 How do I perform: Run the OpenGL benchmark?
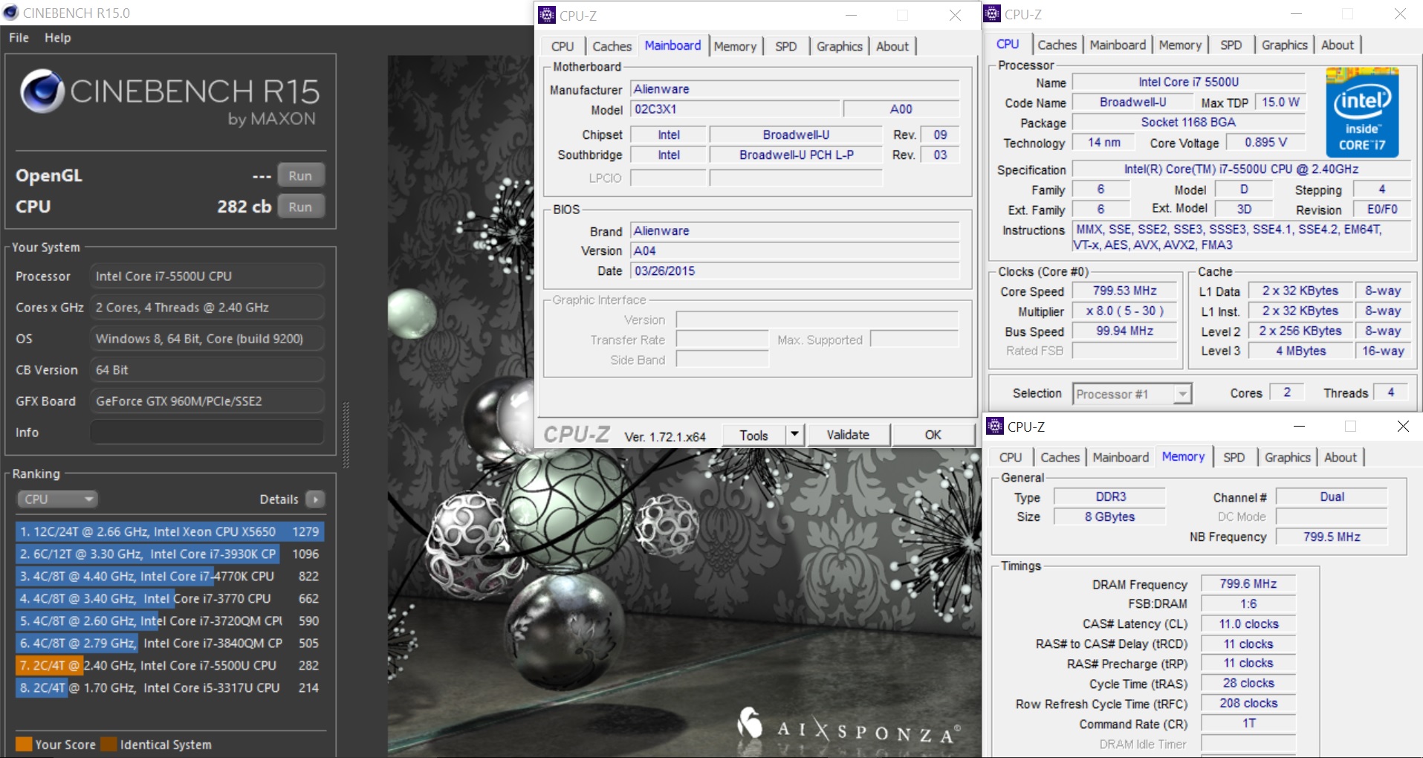point(300,176)
